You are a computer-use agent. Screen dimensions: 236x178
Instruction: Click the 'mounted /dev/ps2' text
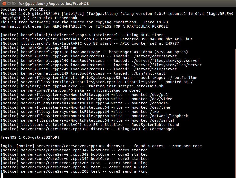click(x=150, y=95)
